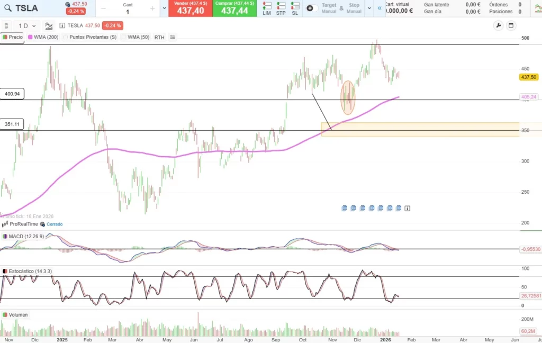Select the STP stop order icon
Image resolution: width=542 pixels, height=343 pixels.
[281, 8]
